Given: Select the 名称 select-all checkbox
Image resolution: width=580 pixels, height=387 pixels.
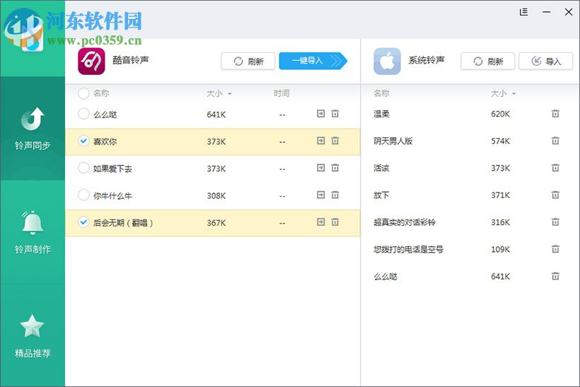Looking at the screenshot, I should coord(83,93).
